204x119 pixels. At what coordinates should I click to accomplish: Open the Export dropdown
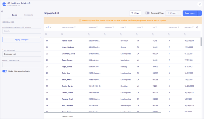coord(173,13)
